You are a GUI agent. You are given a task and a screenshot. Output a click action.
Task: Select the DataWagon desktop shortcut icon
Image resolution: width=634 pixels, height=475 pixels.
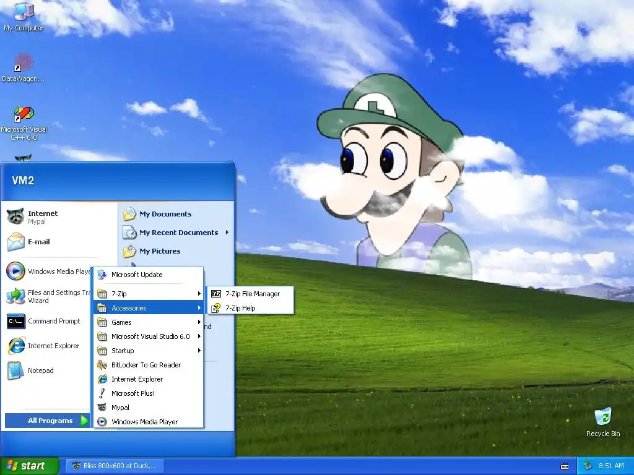(24, 63)
